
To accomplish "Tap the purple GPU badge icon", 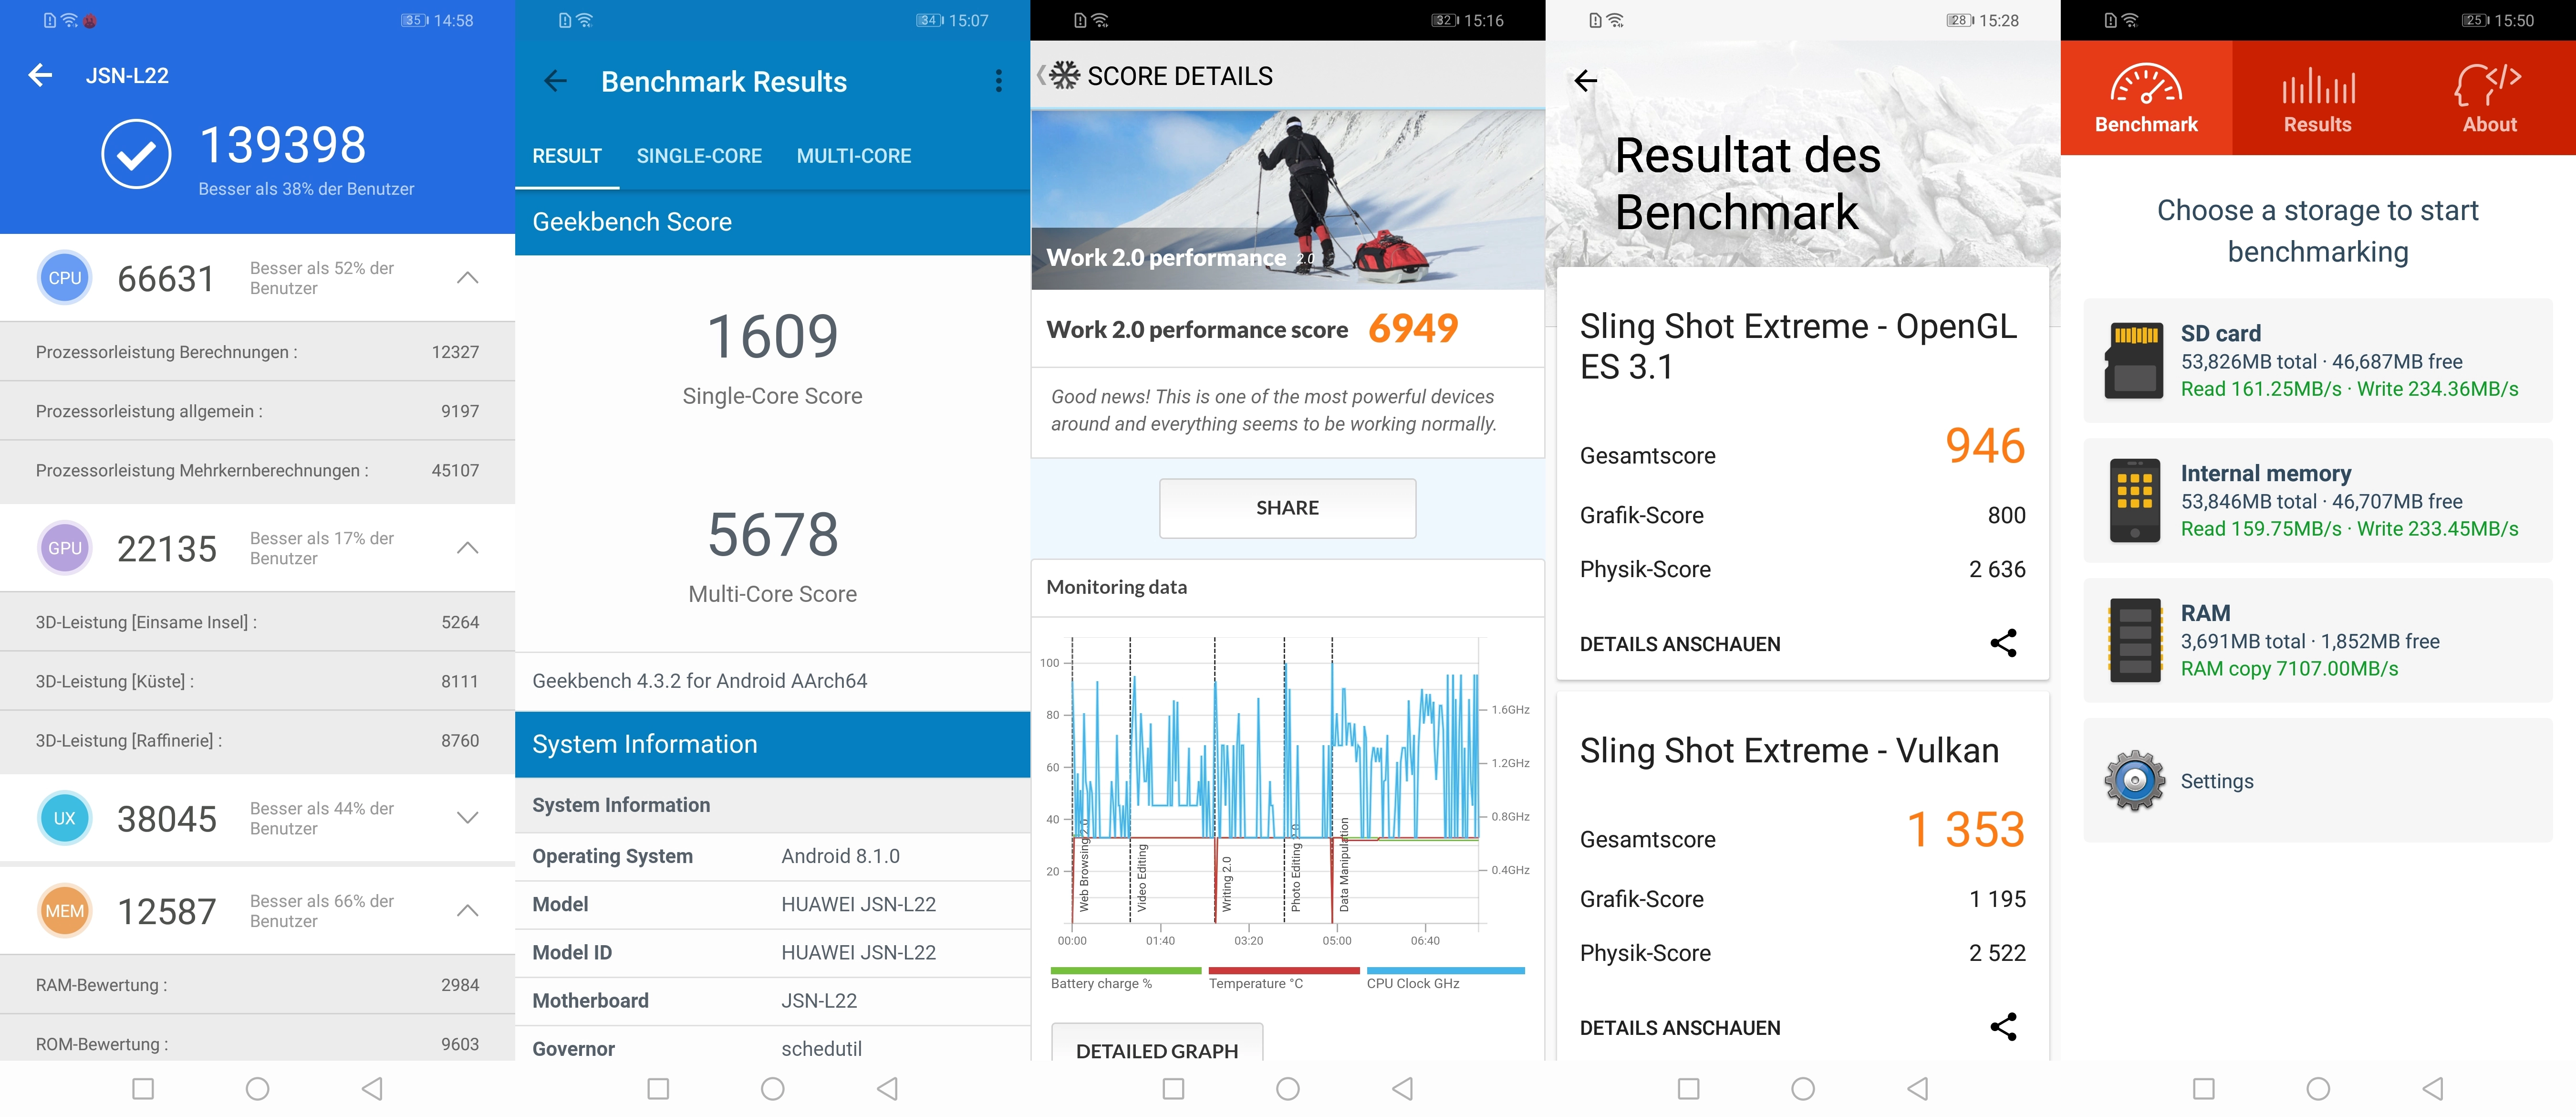I will click(x=65, y=548).
